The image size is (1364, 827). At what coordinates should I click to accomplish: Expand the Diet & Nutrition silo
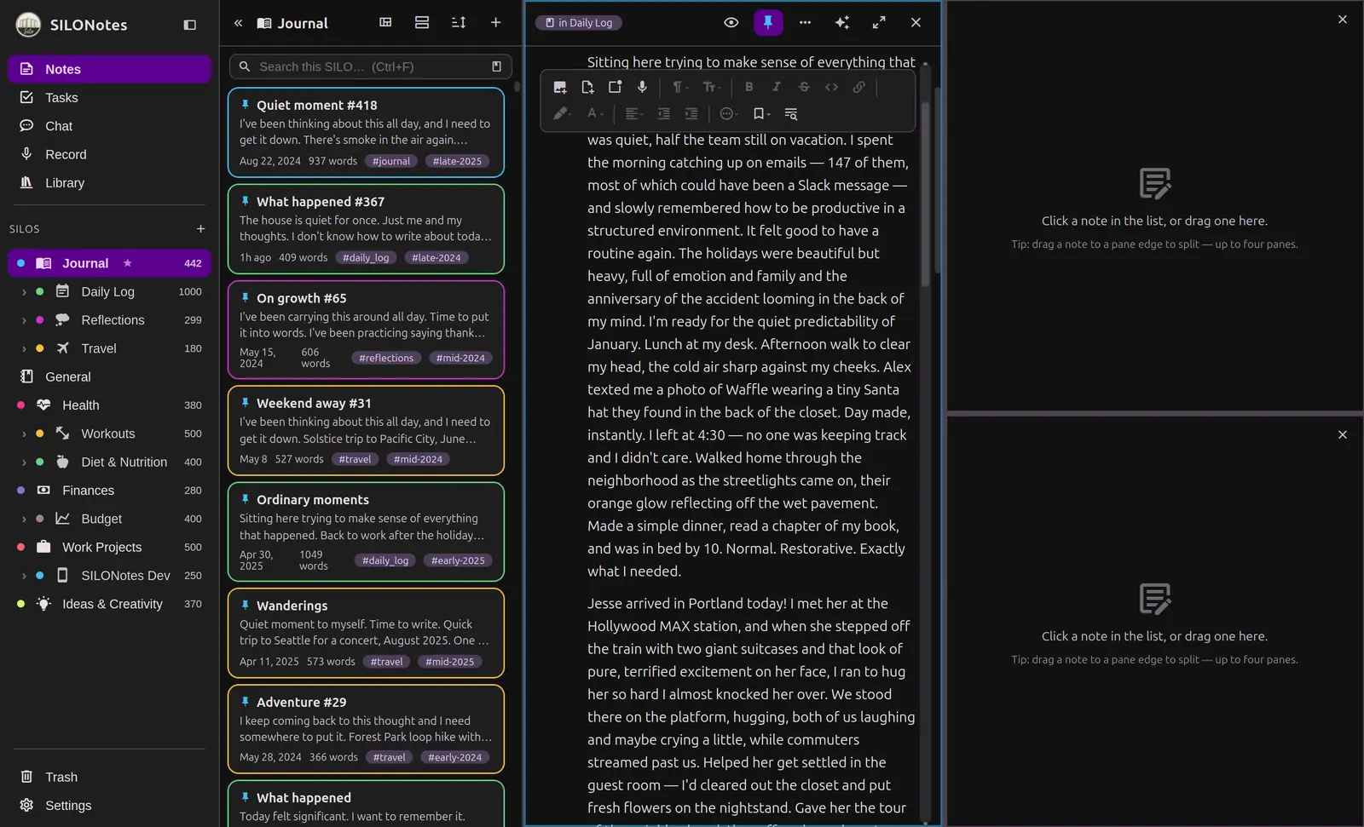[24, 462]
